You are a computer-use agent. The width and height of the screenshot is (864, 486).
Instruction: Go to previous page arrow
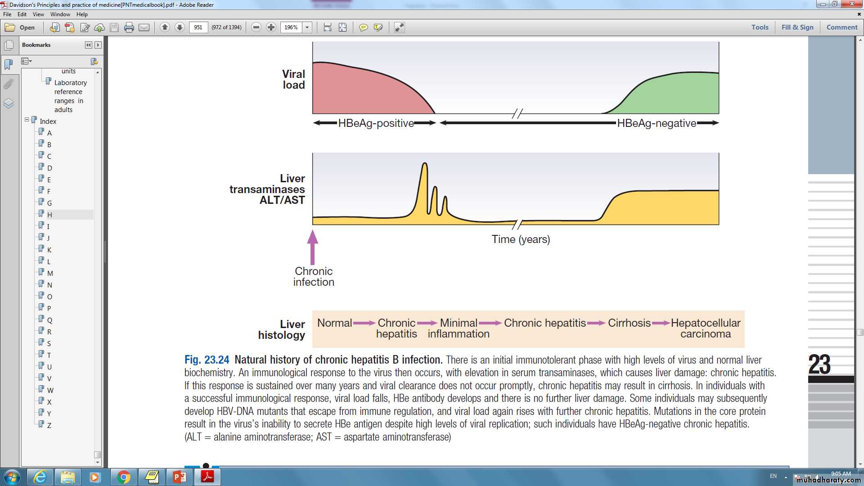point(165,27)
